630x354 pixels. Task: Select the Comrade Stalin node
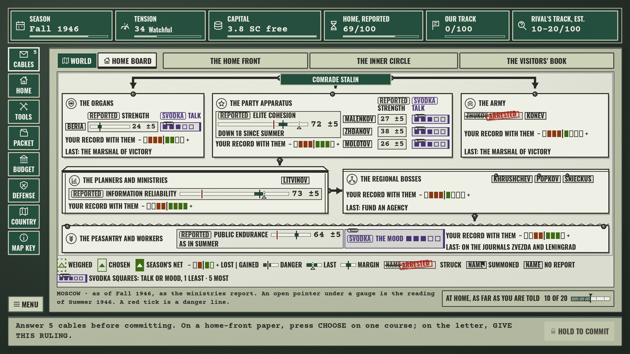click(x=335, y=80)
